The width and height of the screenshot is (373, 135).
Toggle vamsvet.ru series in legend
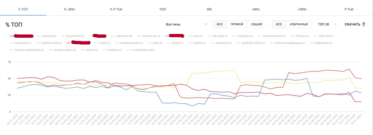coord(49,36)
